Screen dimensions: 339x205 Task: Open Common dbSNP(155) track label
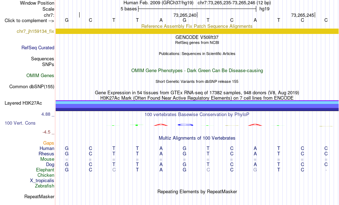(x=32, y=86)
